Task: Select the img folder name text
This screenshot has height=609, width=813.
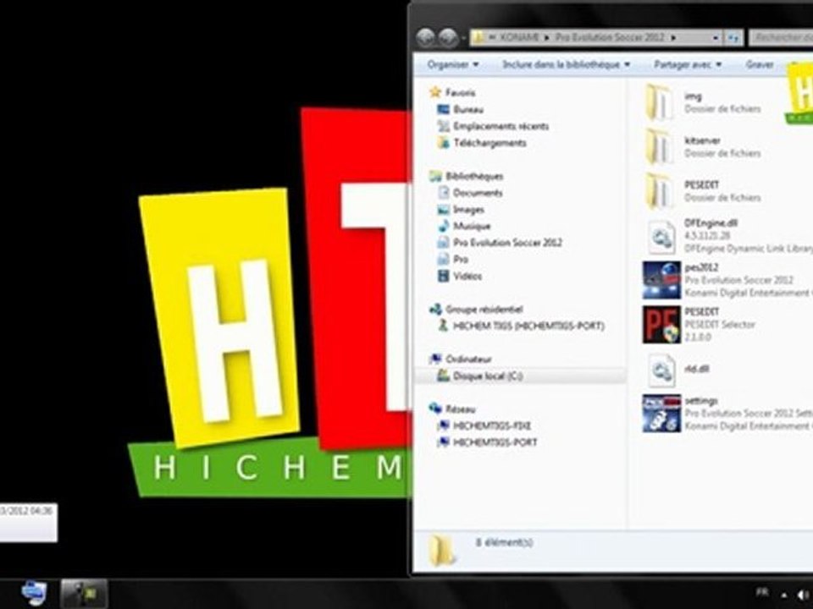Action: click(693, 96)
